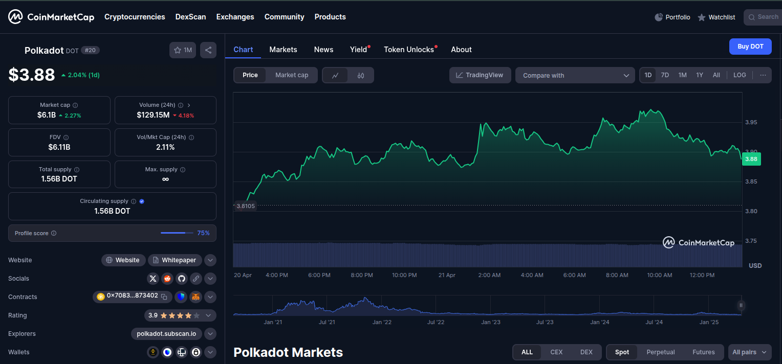This screenshot has width=782, height=364.
Task: Switch chart to candlestick type
Action: click(361, 75)
